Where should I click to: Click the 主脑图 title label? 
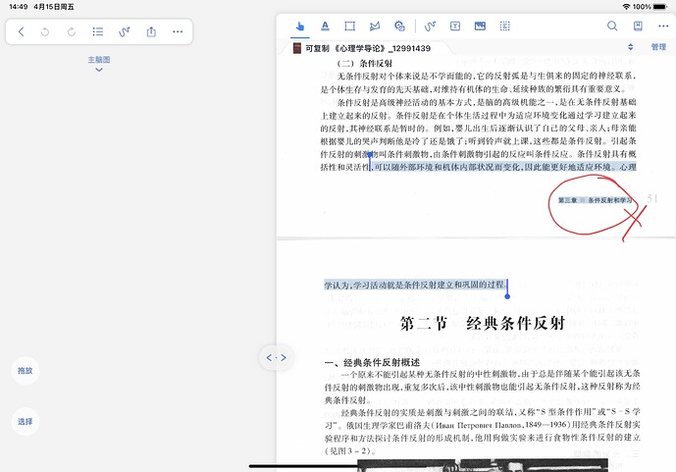click(99, 60)
